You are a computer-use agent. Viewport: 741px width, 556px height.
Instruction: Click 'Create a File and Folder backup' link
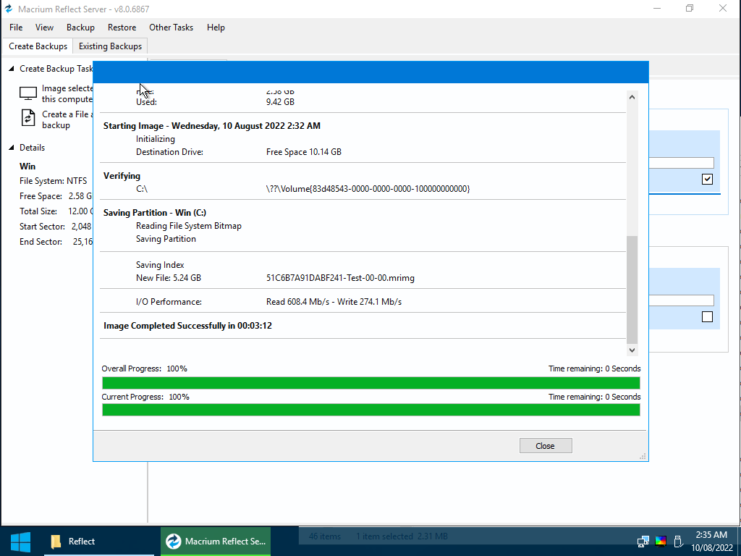click(x=67, y=119)
